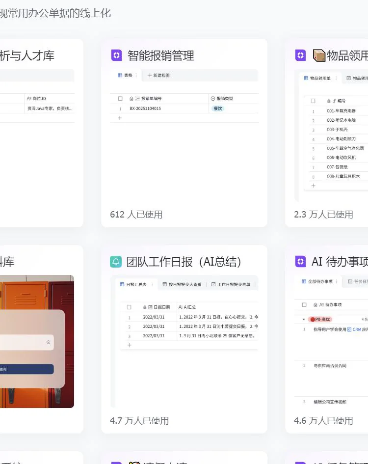Tick header checkbox in 智能报销管理 table

(x=120, y=99)
